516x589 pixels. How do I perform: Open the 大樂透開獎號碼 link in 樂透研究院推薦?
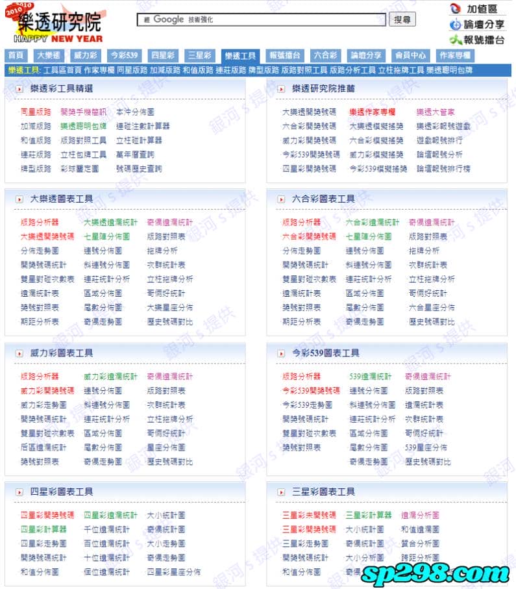tap(309, 112)
